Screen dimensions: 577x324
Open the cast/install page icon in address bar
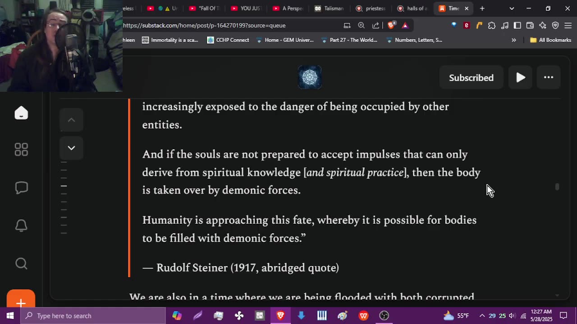coord(347,25)
